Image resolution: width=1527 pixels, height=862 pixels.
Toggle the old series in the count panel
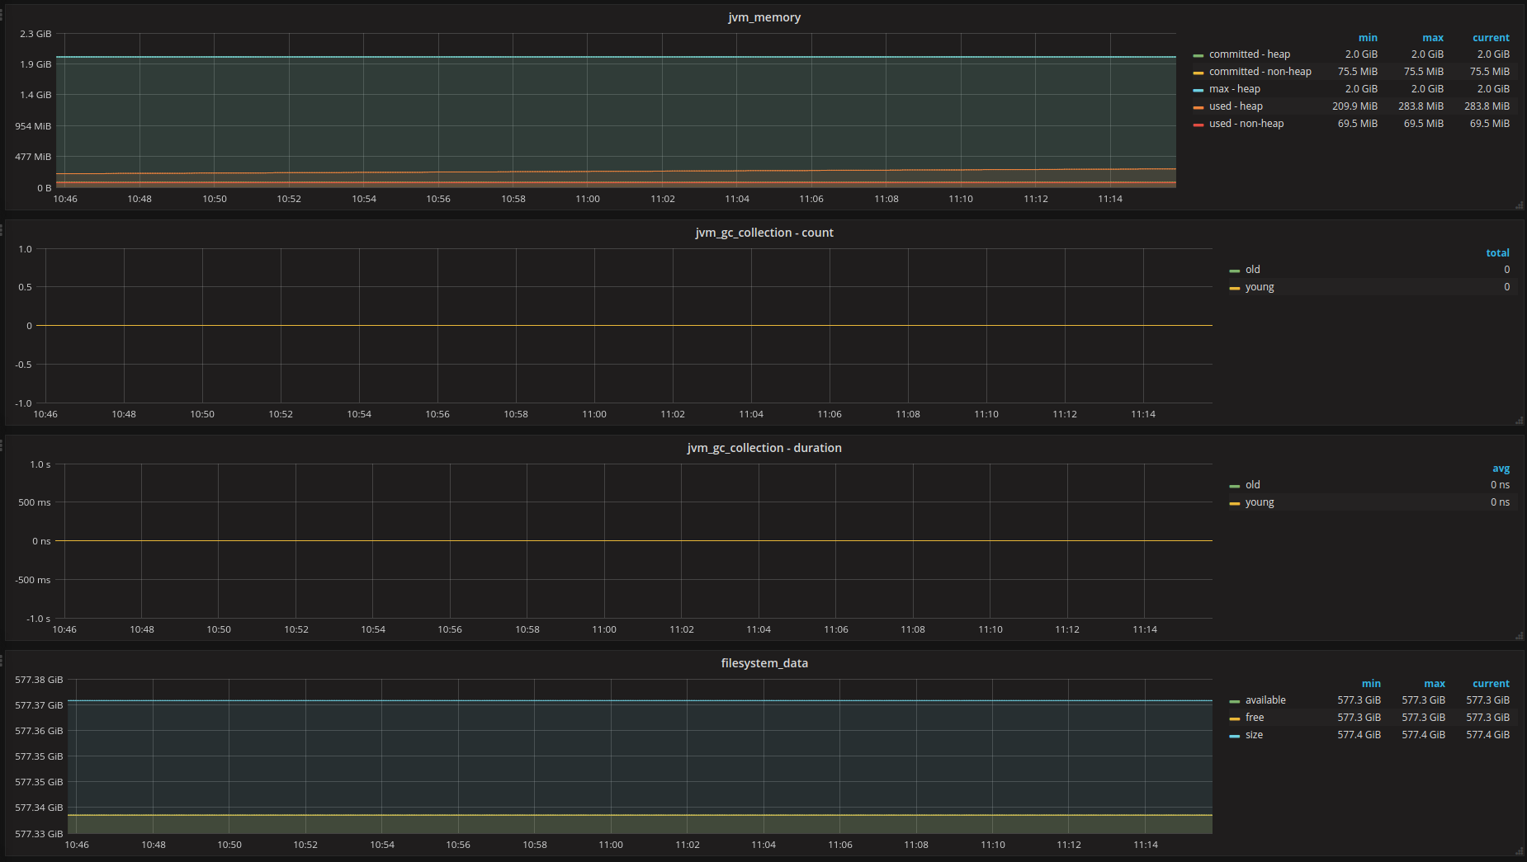point(1252,270)
